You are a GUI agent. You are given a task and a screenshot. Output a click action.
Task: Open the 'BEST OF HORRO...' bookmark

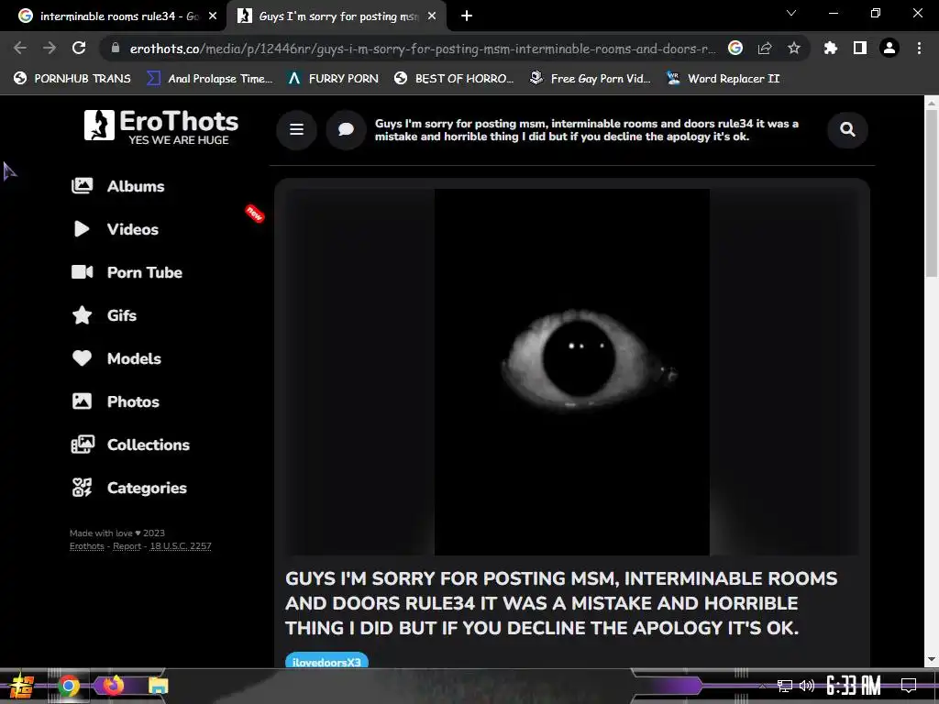click(x=454, y=79)
